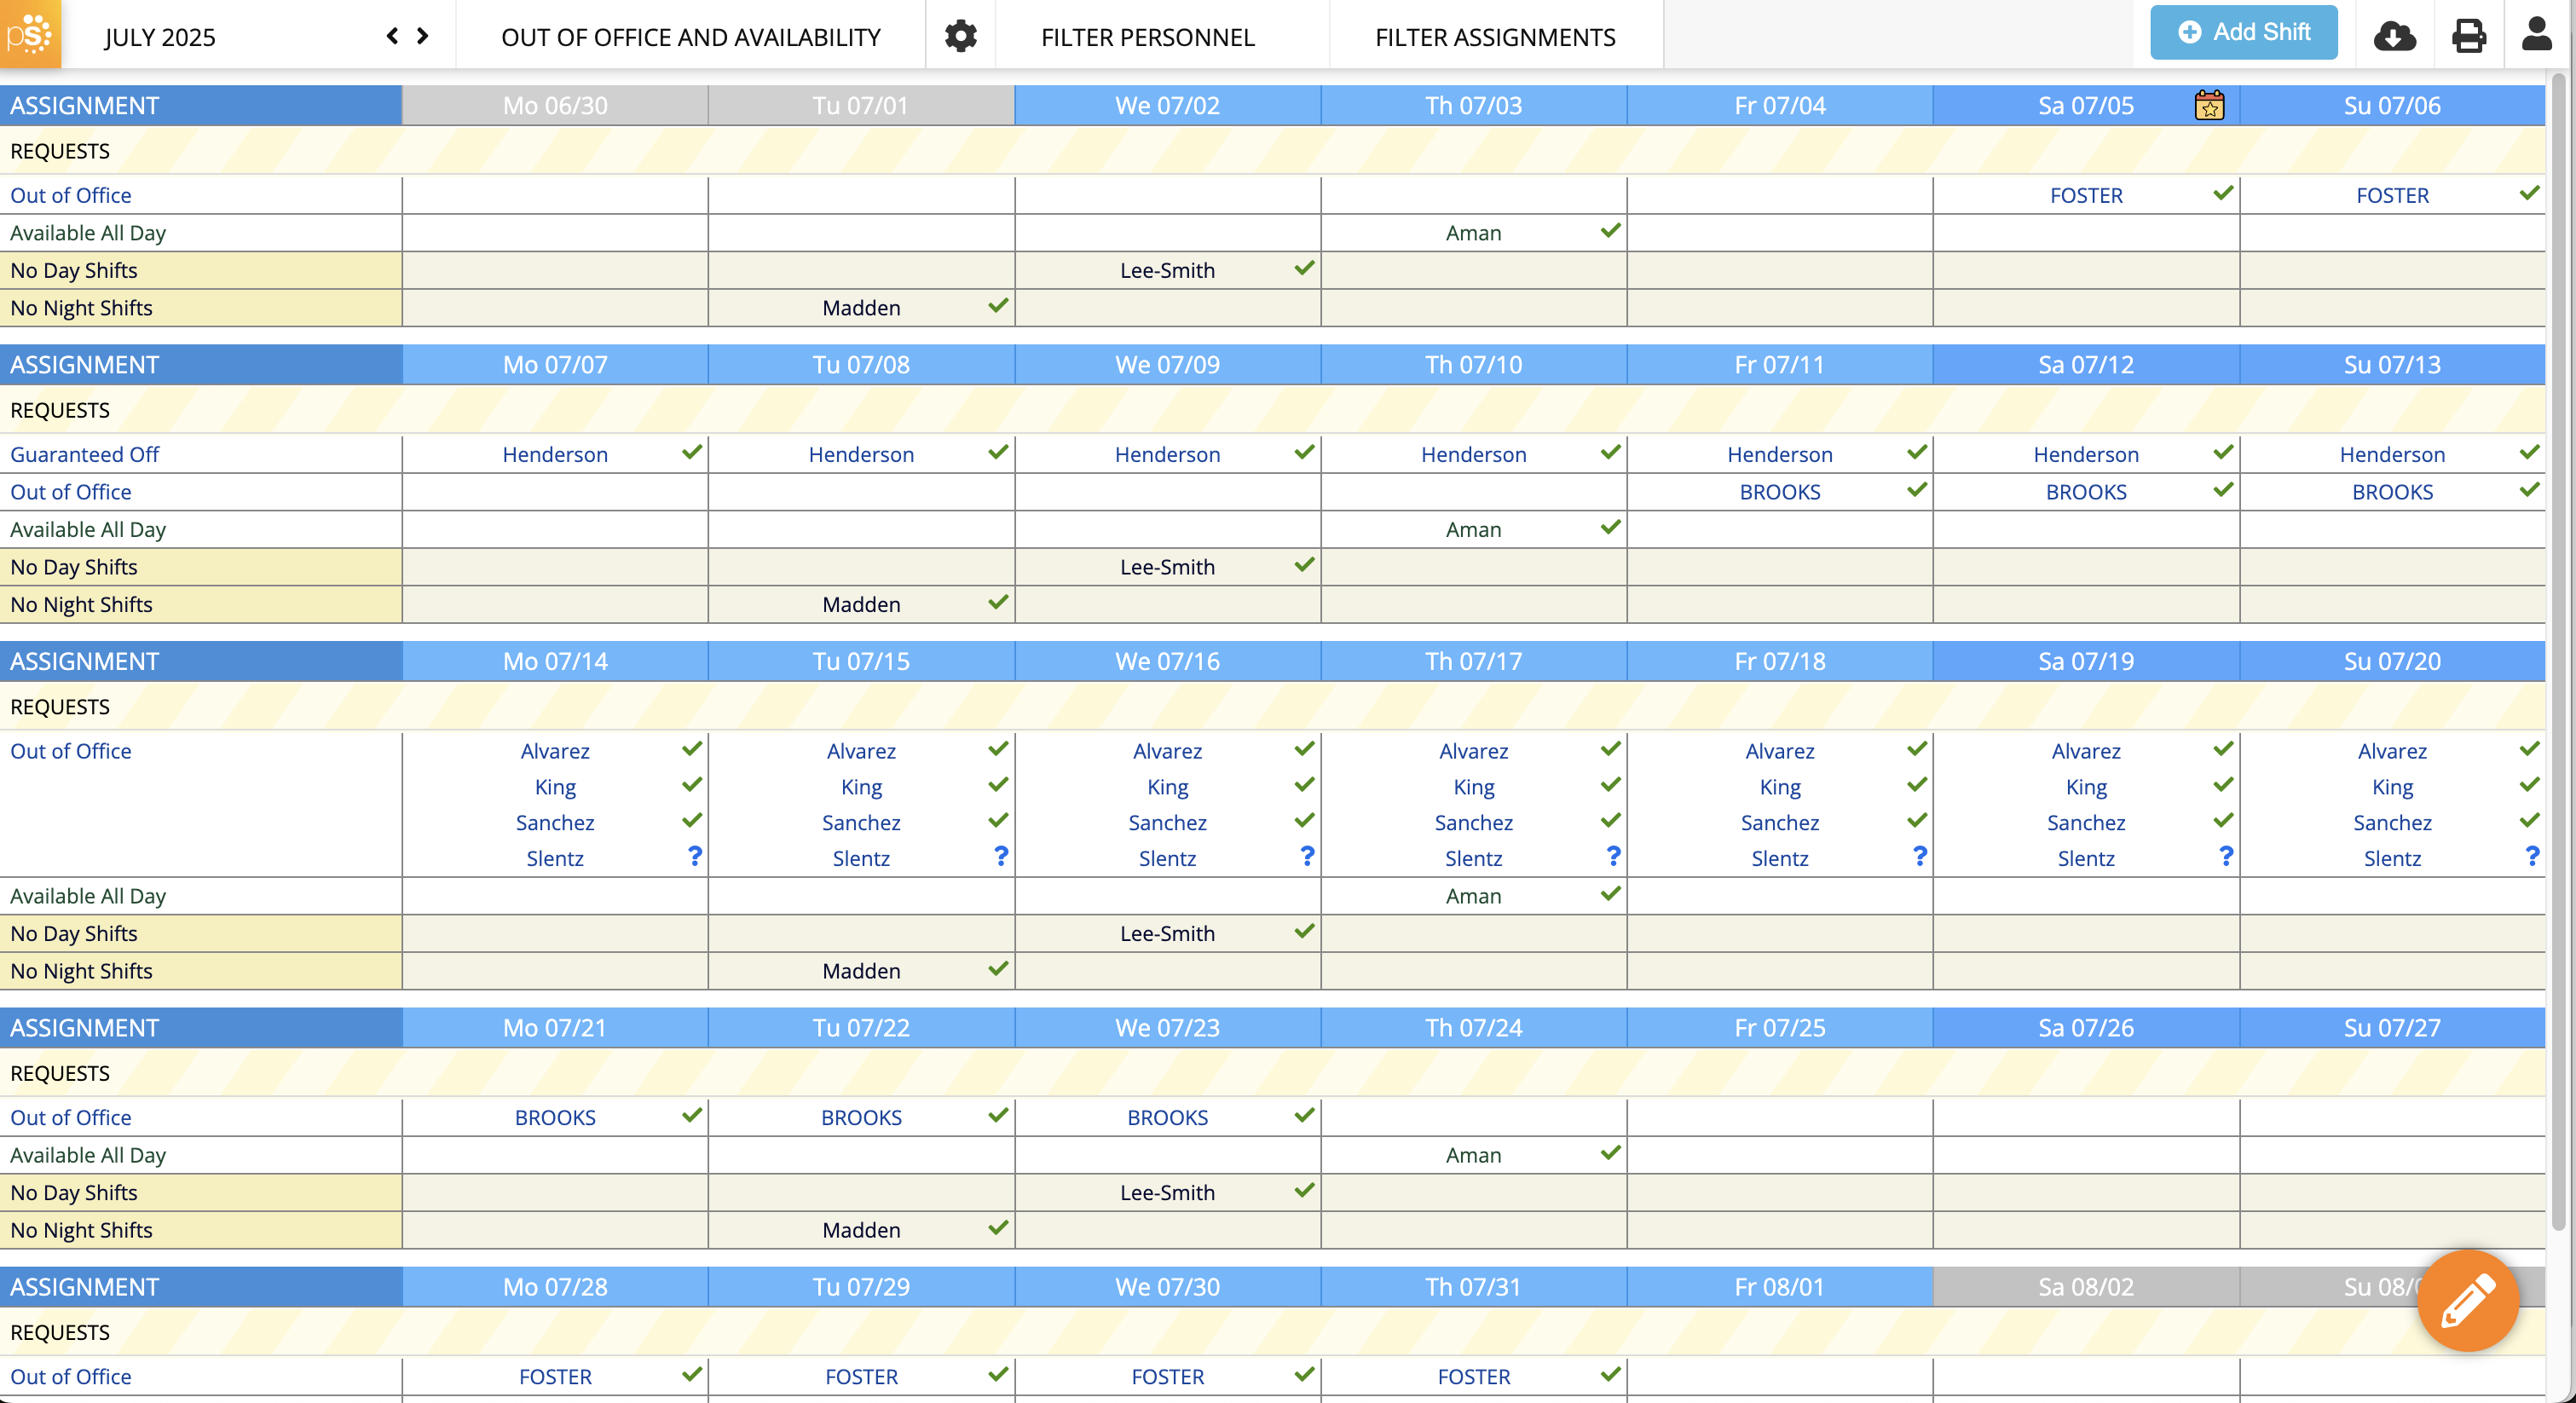The height and width of the screenshot is (1403, 2576).
Task: Open Filter Assignments menu
Action: pos(1494,37)
